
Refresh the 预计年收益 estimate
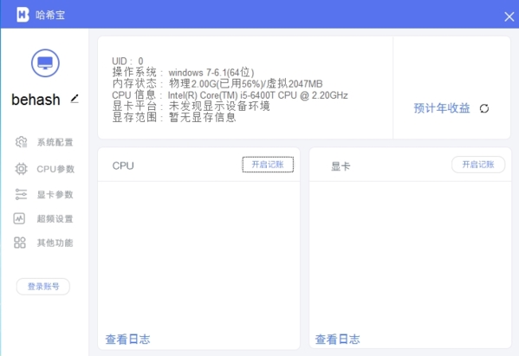click(x=484, y=108)
